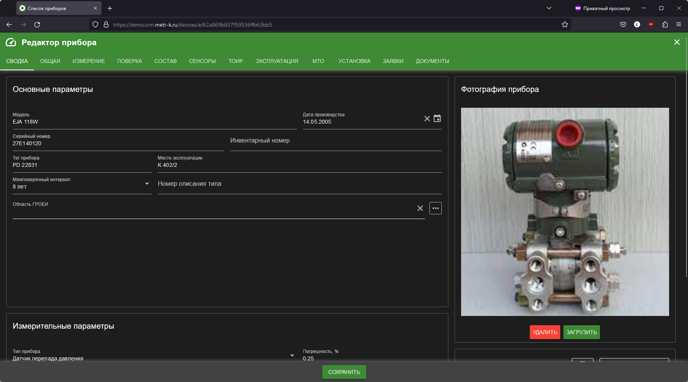Switch to the ОБЩАЯ tab
The image size is (688, 382).
pyautogui.click(x=50, y=61)
